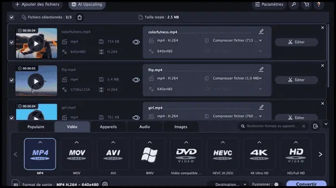336x188 pixels.
Task: Clear the format search field X
Action: 304,126
